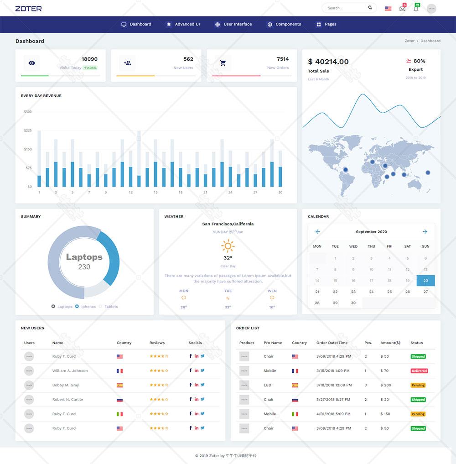Expand the Pages navigation menu
Image resolution: width=456 pixels, height=464 pixels.
(326, 24)
